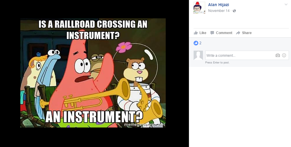Open Alan Hijazi's profile via name

218,5
